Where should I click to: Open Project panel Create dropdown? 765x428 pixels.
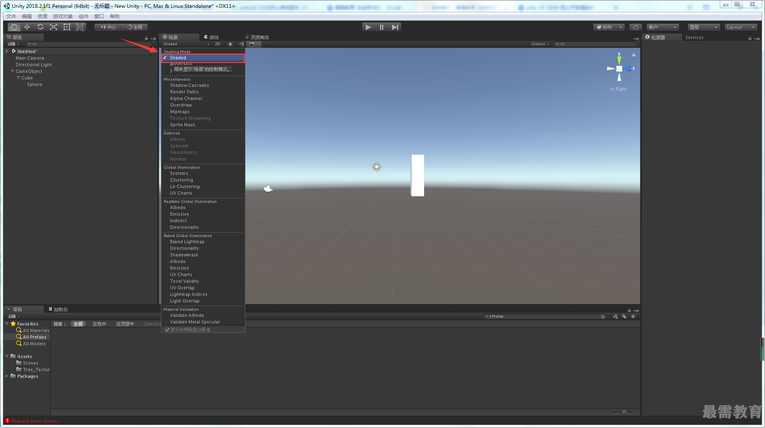[x=14, y=316]
